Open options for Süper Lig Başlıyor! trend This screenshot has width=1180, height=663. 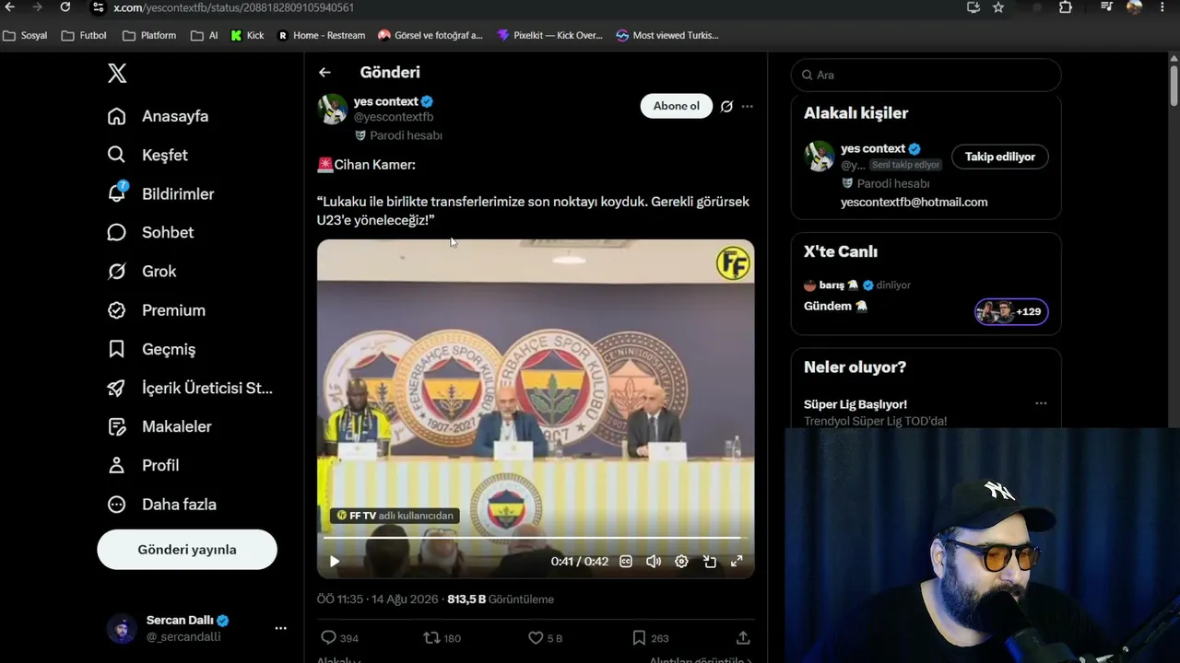click(x=1041, y=403)
